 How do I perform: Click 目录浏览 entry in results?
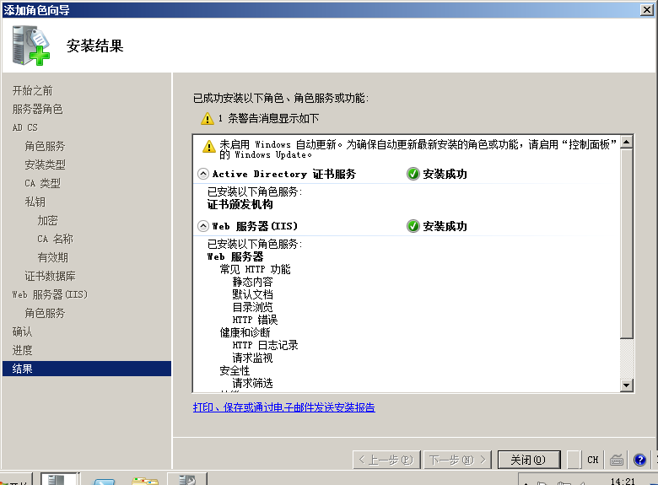[252, 307]
